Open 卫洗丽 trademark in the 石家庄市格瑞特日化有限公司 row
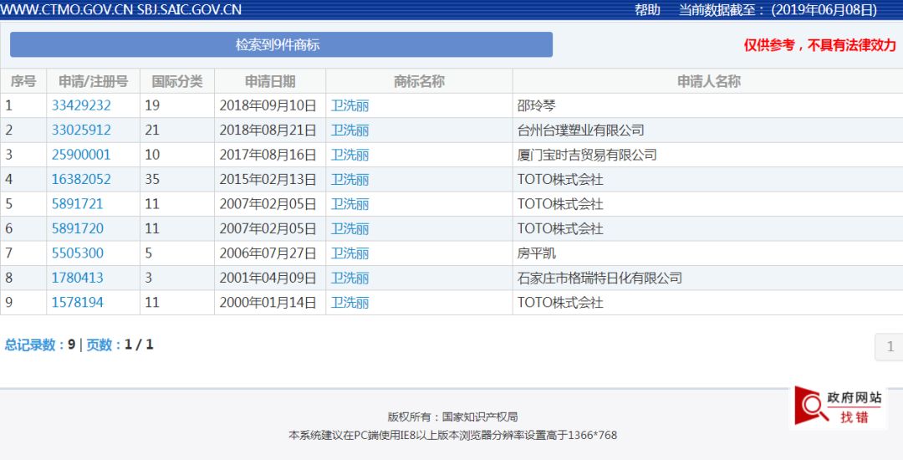Viewport: 903px width, 460px height. (x=349, y=278)
